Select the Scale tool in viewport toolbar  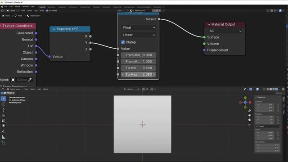pyautogui.click(x=3, y=121)
